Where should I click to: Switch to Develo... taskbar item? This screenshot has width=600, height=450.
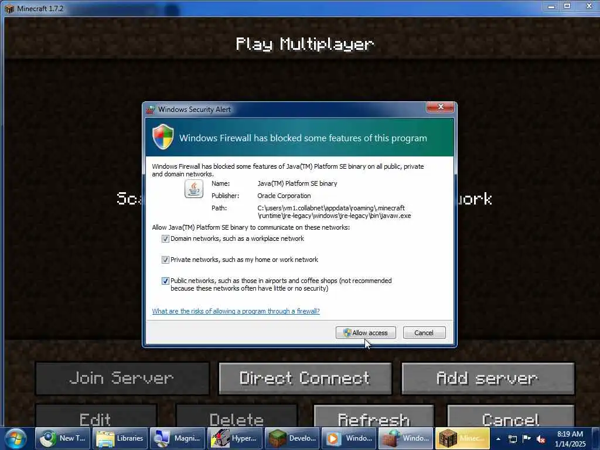point(292,438)
